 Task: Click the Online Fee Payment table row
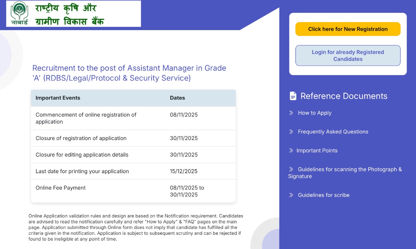pos(133,191)
